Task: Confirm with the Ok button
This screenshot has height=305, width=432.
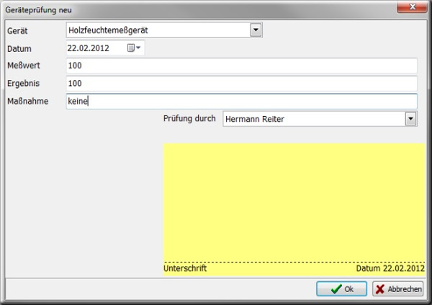Action: (x=341, y=289)
